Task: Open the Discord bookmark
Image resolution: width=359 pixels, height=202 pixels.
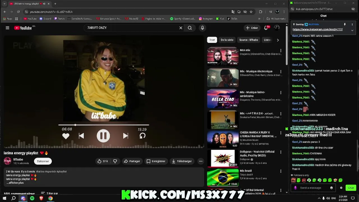Action: [x=45, y=19]
